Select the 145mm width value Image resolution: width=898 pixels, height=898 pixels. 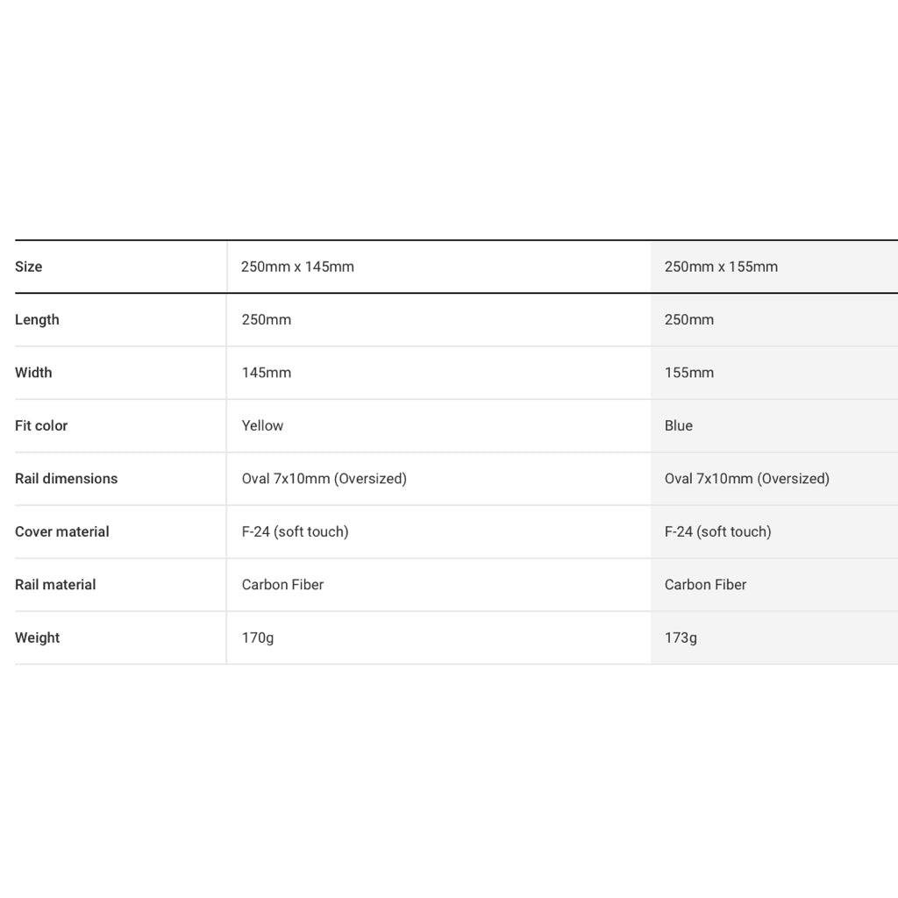coord(267,373)
